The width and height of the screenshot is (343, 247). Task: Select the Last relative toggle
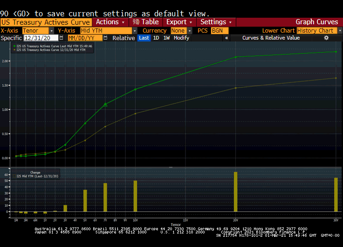tap(144, 38)
